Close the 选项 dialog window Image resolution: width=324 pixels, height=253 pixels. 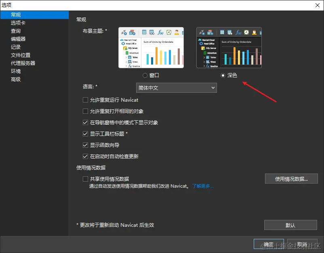pos(318,5)
